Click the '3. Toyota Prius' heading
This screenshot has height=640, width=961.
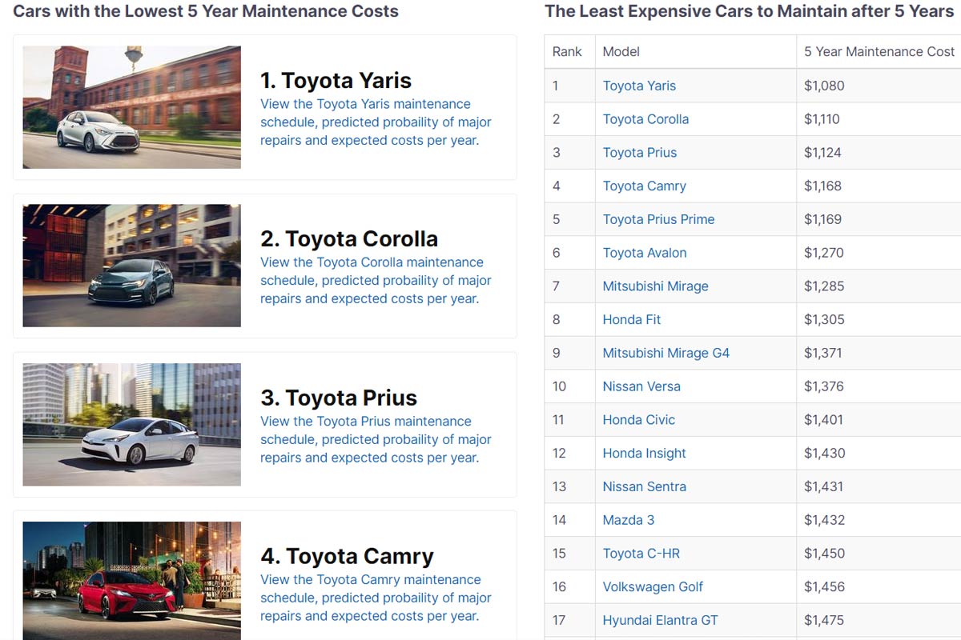(x=339, y=398)
